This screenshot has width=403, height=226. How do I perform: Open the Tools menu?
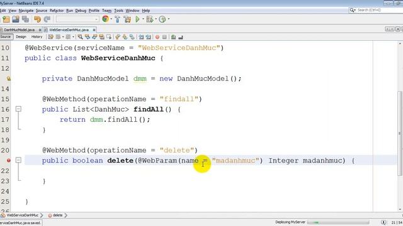pyautogui.click(x=118, y=11)
